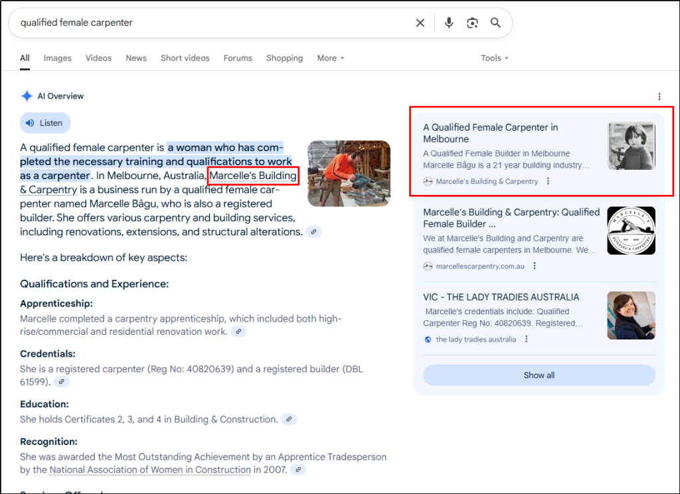Open AI Overview three-dot options menu

click(x=659, y=97)
